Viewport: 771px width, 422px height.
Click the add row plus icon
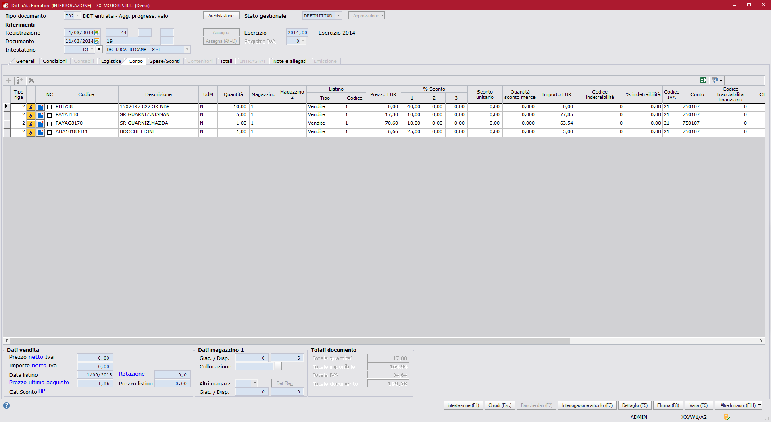click(8, 81)
